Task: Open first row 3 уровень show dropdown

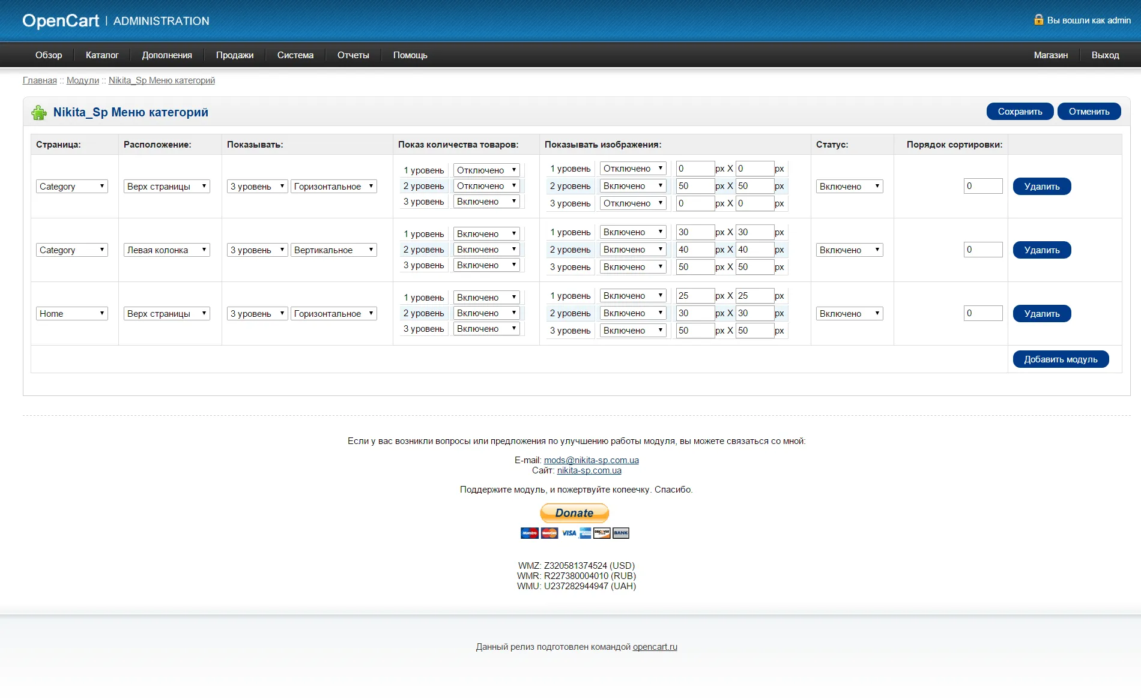Action: tap(258, 187)
